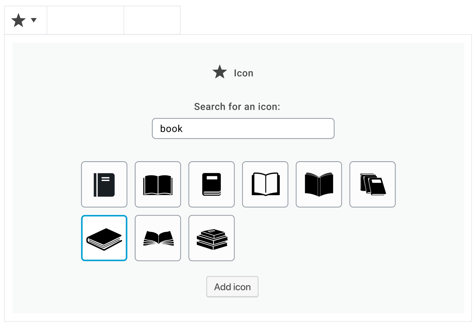This screenshot has height=326, width=476.
Task: Switch to the rightmost blank tab
Action: click(x=152, y=20)
